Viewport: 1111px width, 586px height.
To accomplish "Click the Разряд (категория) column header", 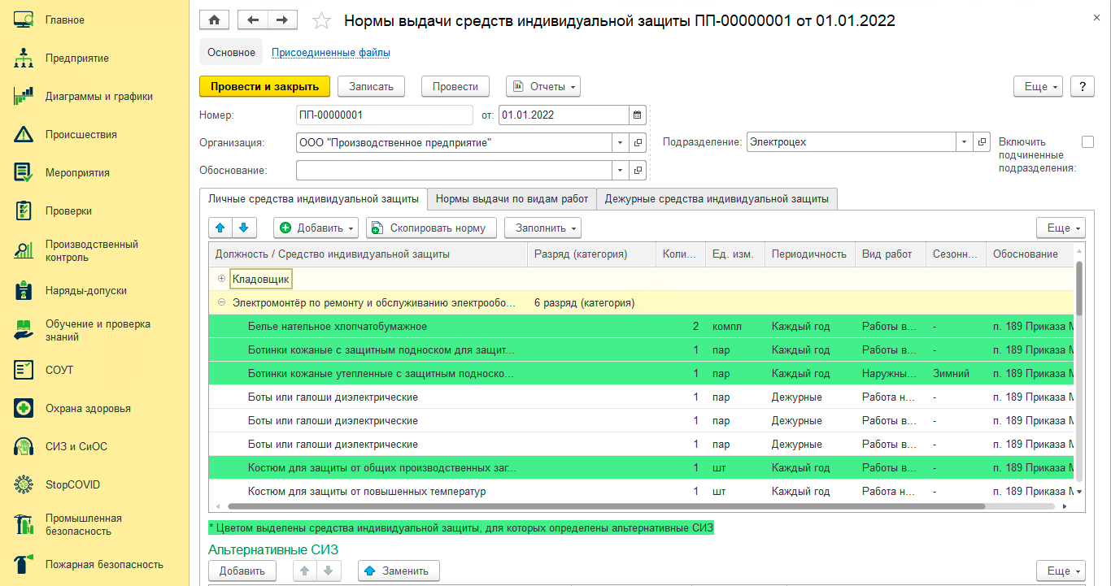I will click(x=591, y=254).
